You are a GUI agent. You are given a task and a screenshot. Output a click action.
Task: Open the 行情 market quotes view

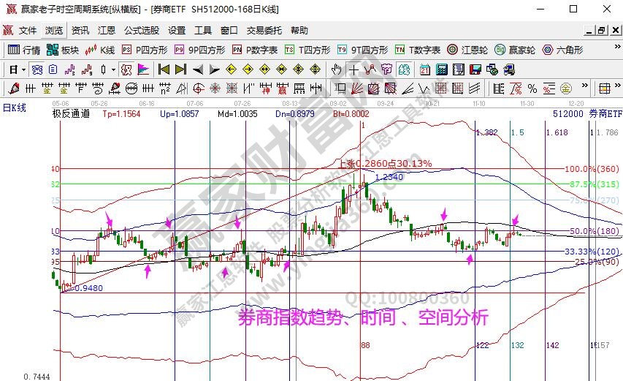coord(23,50)
